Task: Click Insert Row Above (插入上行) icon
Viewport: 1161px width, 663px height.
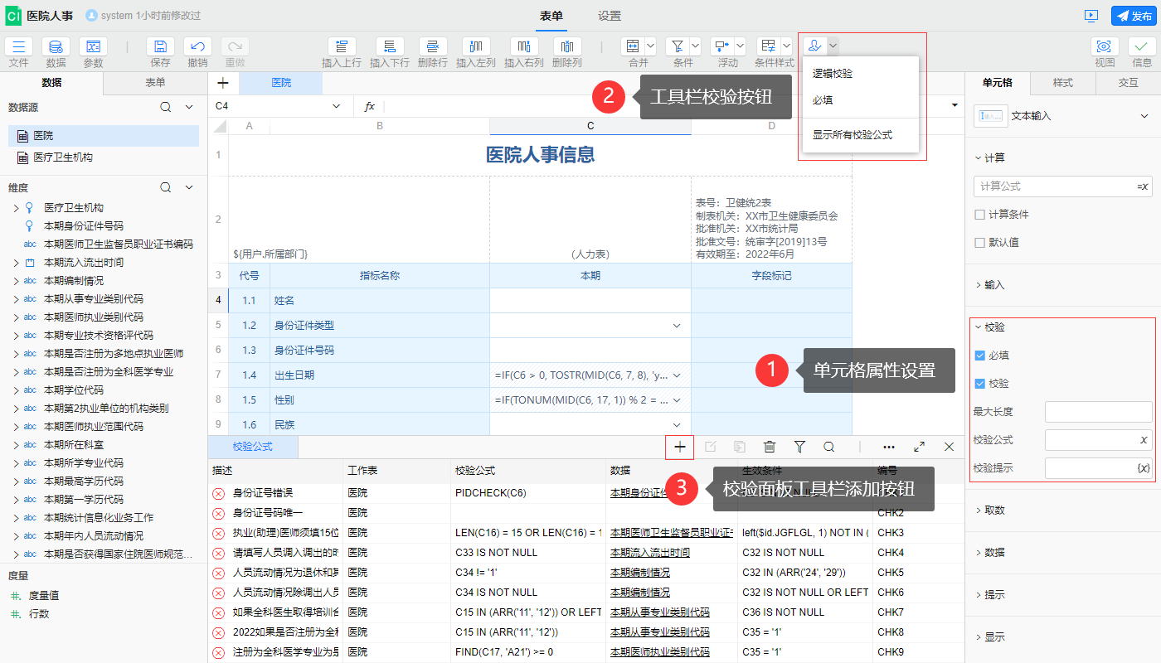Action: (x=341, y=47)
